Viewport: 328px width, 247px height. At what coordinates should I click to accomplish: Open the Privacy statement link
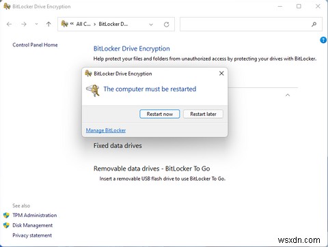click(x=32, y=235)
